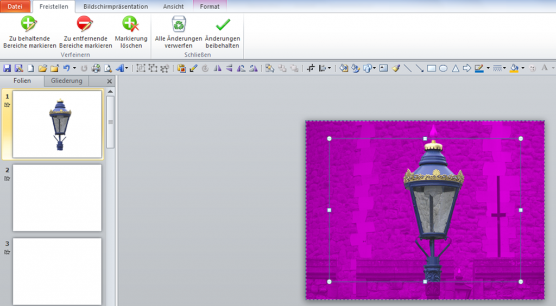
Task: Select the triangle shape tool
Action: tap(456, 68)
